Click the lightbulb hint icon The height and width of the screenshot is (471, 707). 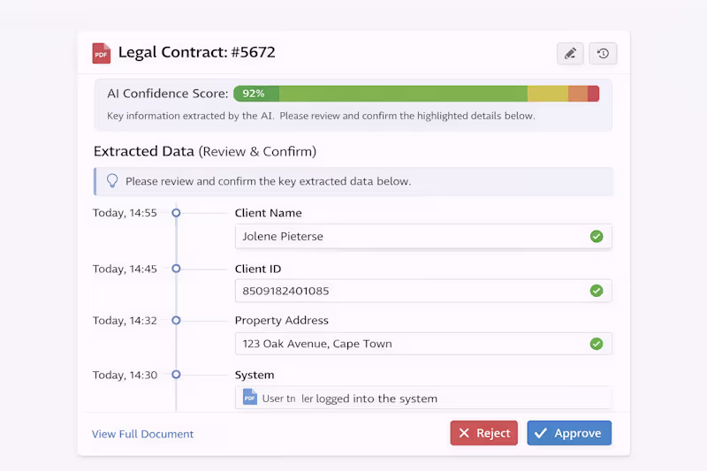click(112, 181)
